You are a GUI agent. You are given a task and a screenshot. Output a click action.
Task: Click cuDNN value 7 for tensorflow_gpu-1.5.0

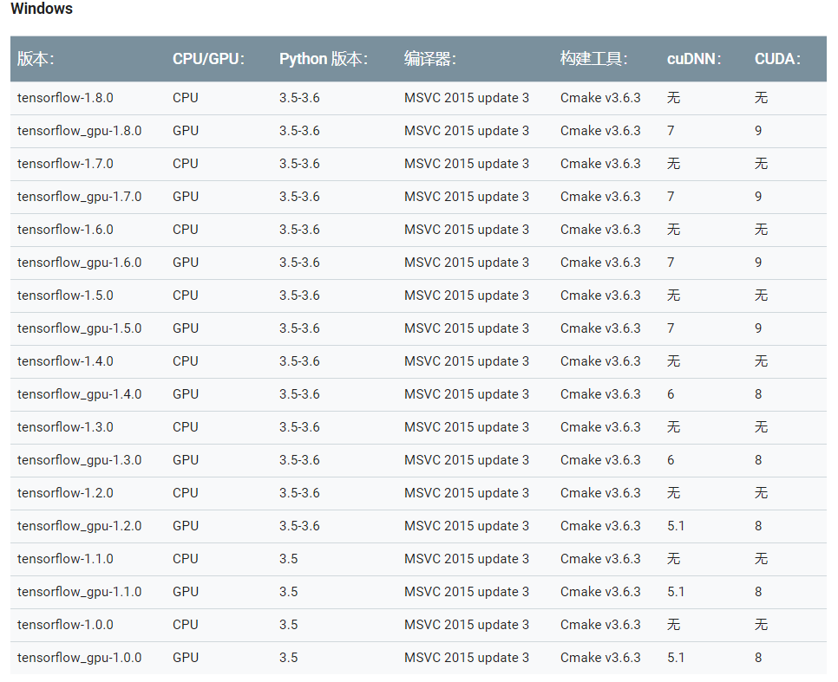(x=671, y=328)
